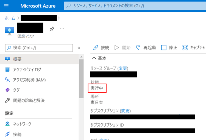Viewport: 206px width, 140px height.
Task: Open アクセス制御 (IAM)
Action: click(29, 80)
